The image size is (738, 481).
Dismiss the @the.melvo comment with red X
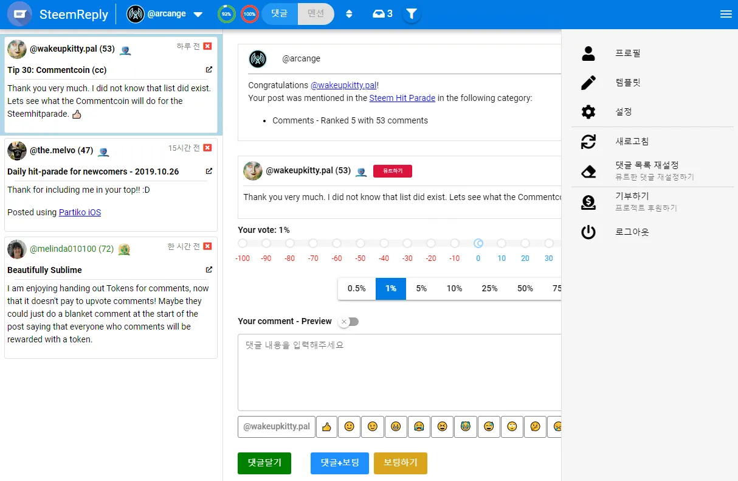[x=207, y=148]
